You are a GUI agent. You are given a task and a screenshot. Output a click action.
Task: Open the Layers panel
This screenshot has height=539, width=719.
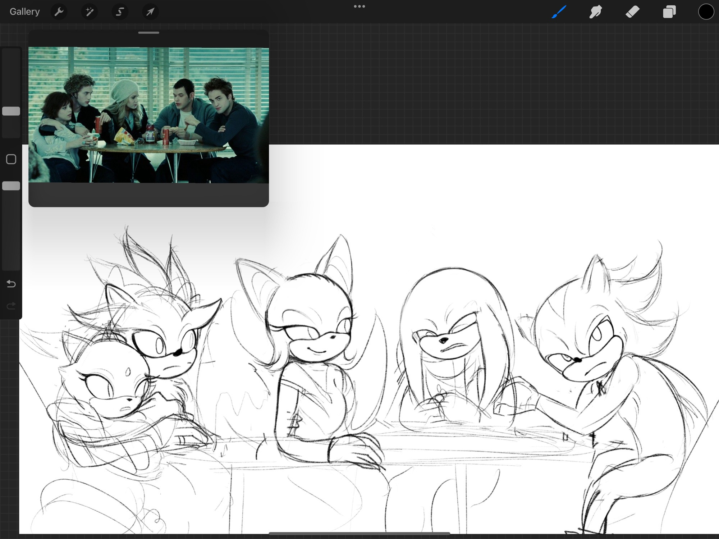[x=669, y=12]
